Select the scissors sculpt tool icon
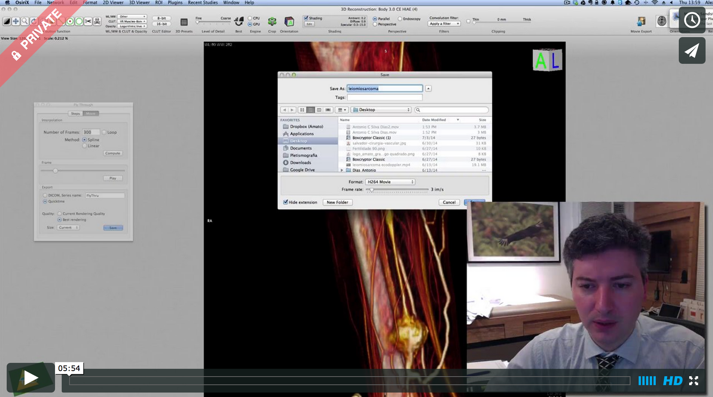 [88, 22]
